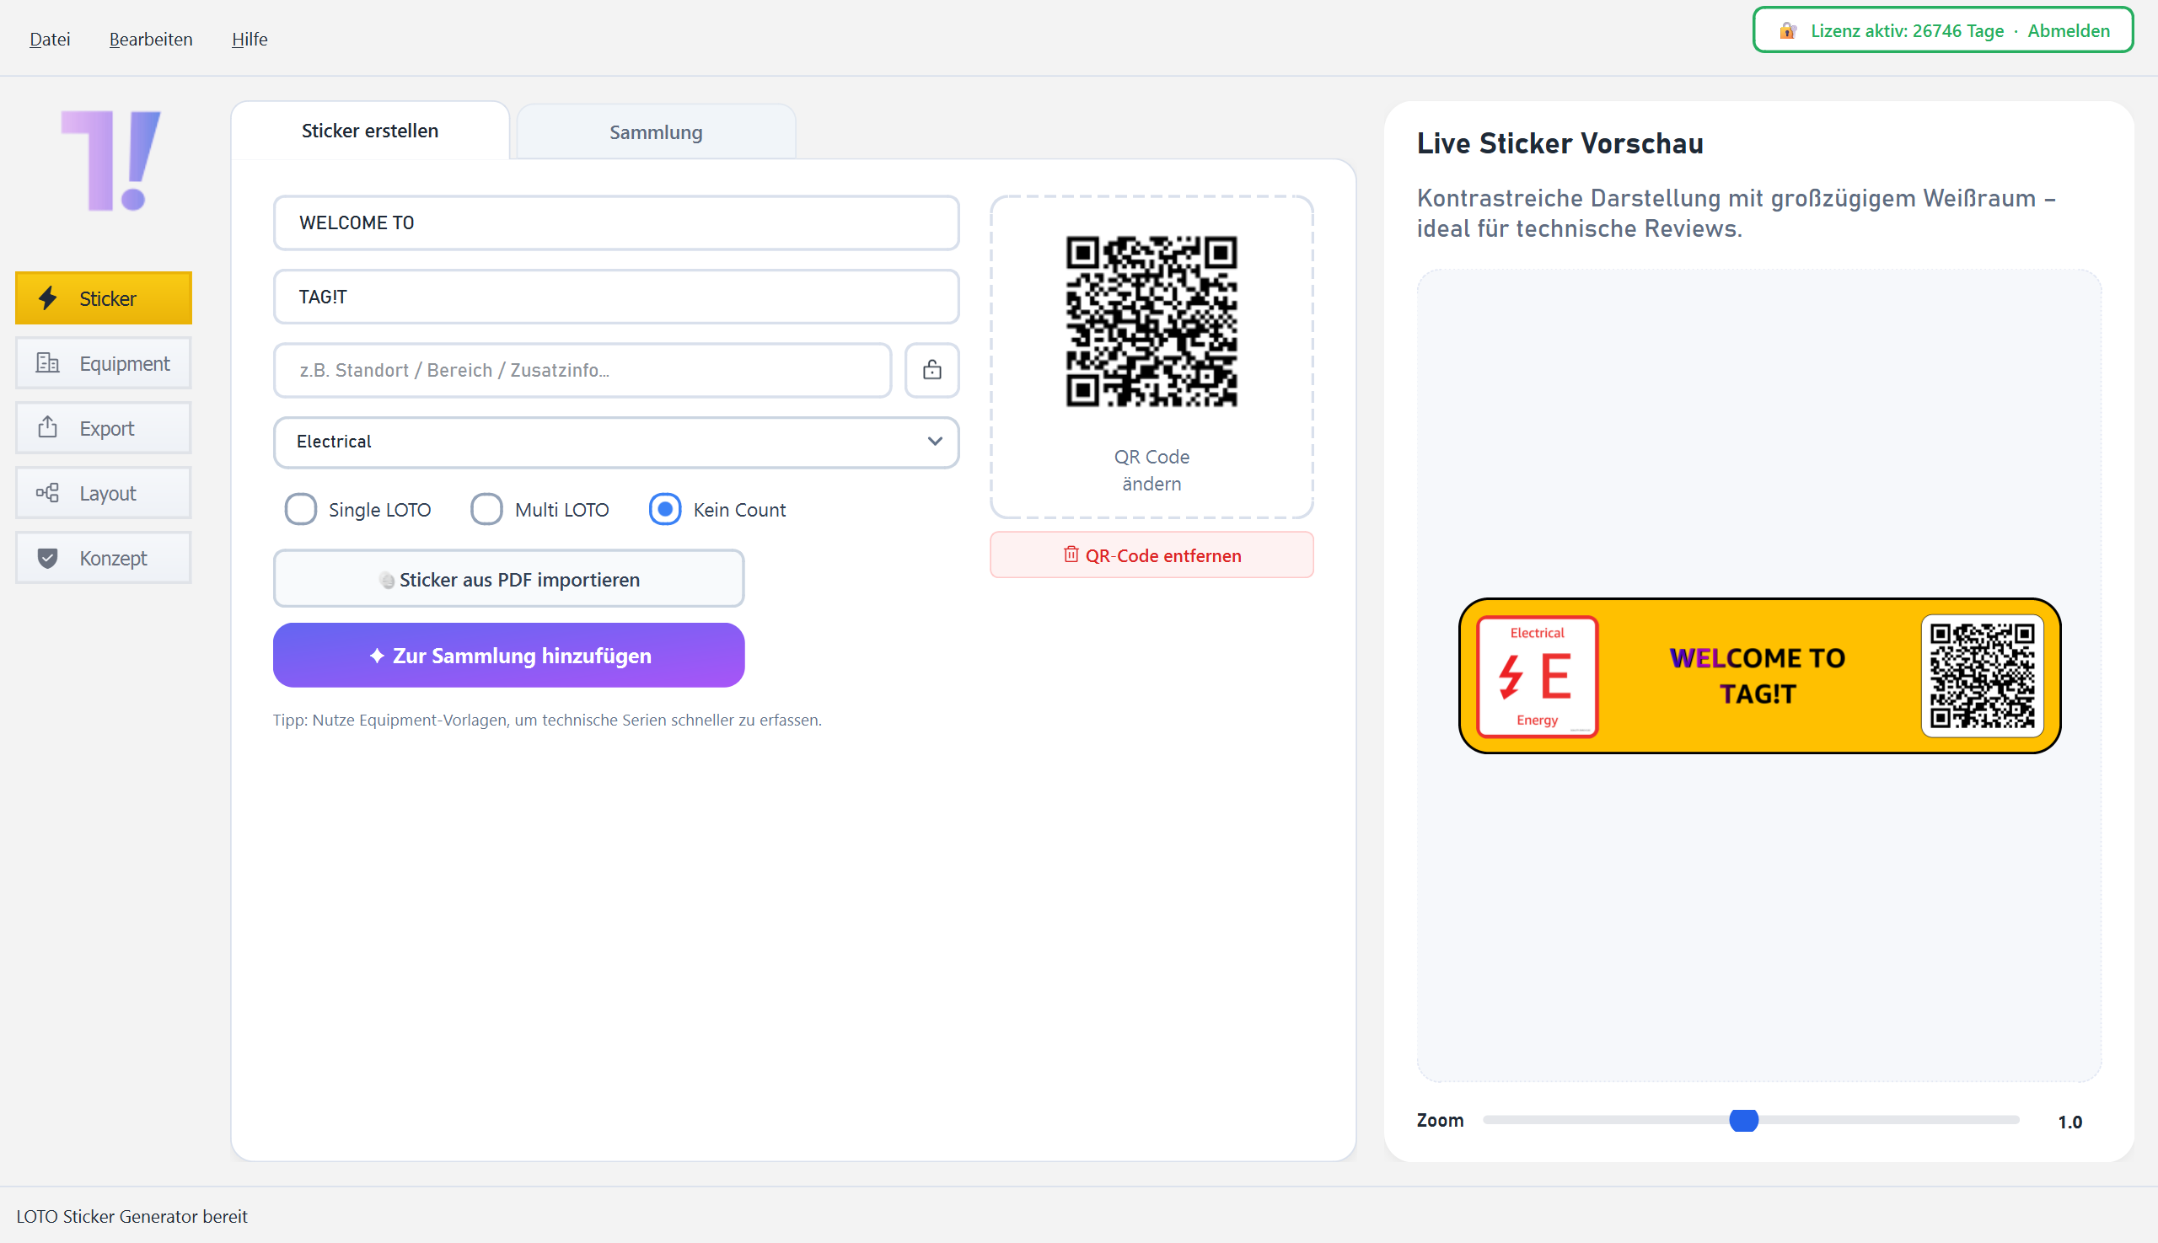Open the Hilfe menu

tap(250, 40)
